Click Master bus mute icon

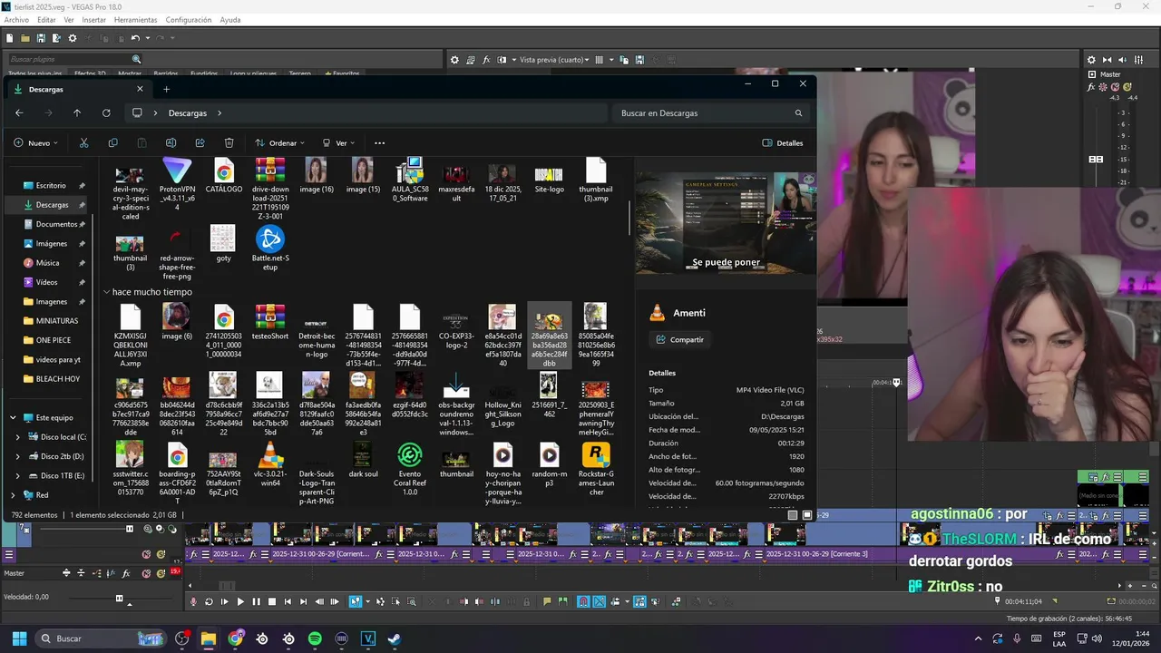(x=146, y=573)
